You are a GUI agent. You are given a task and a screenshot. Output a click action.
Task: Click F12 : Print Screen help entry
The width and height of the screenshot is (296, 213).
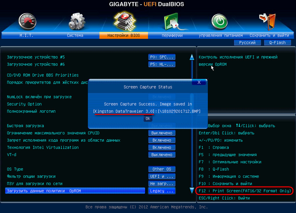(x=245, y=191)
